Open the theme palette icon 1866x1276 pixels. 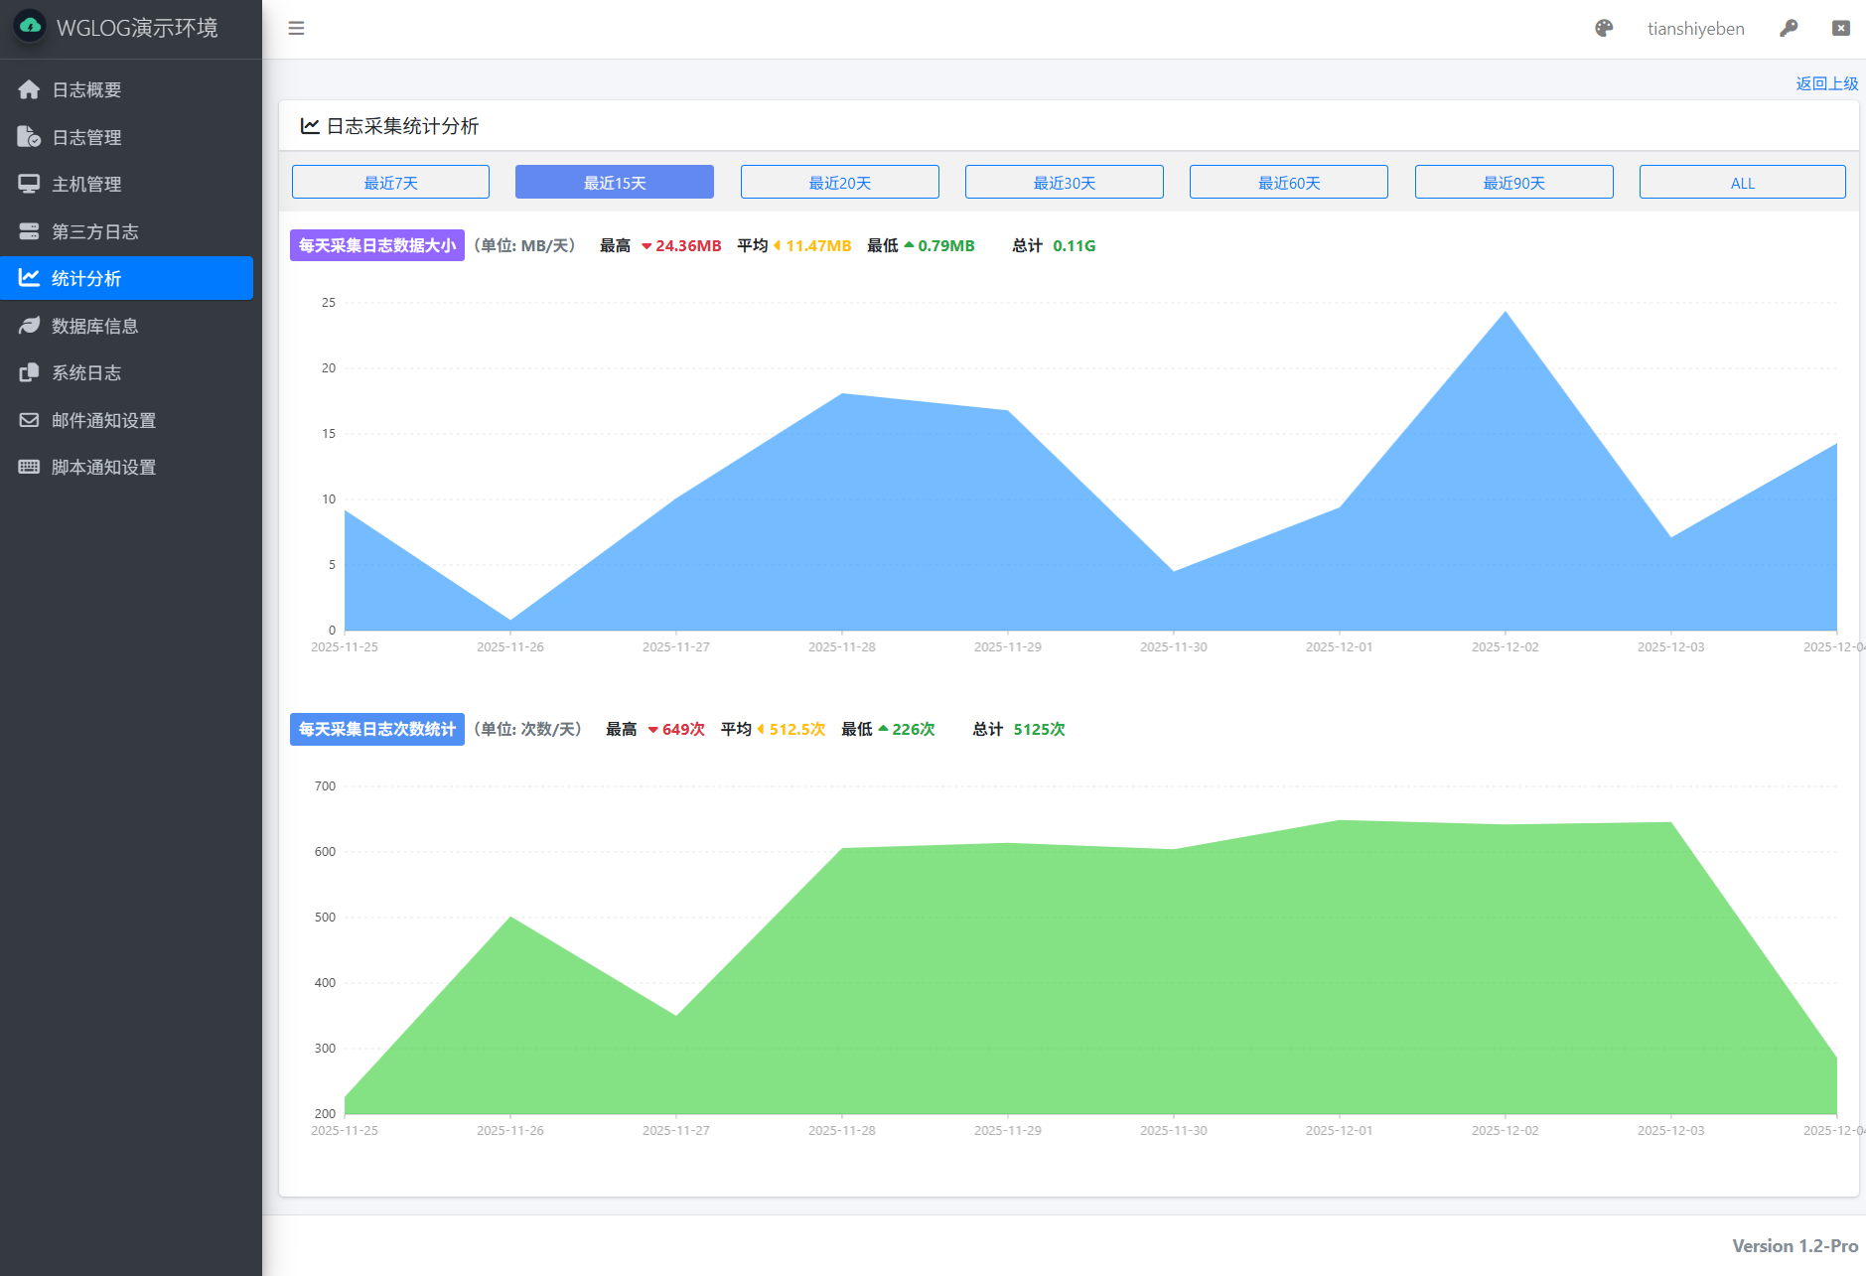pyautogui.click(x=1604, y=29)
